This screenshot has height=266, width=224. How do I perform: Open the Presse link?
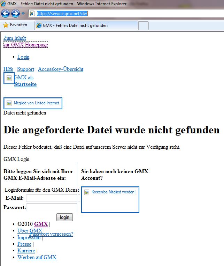pos(24,244)
